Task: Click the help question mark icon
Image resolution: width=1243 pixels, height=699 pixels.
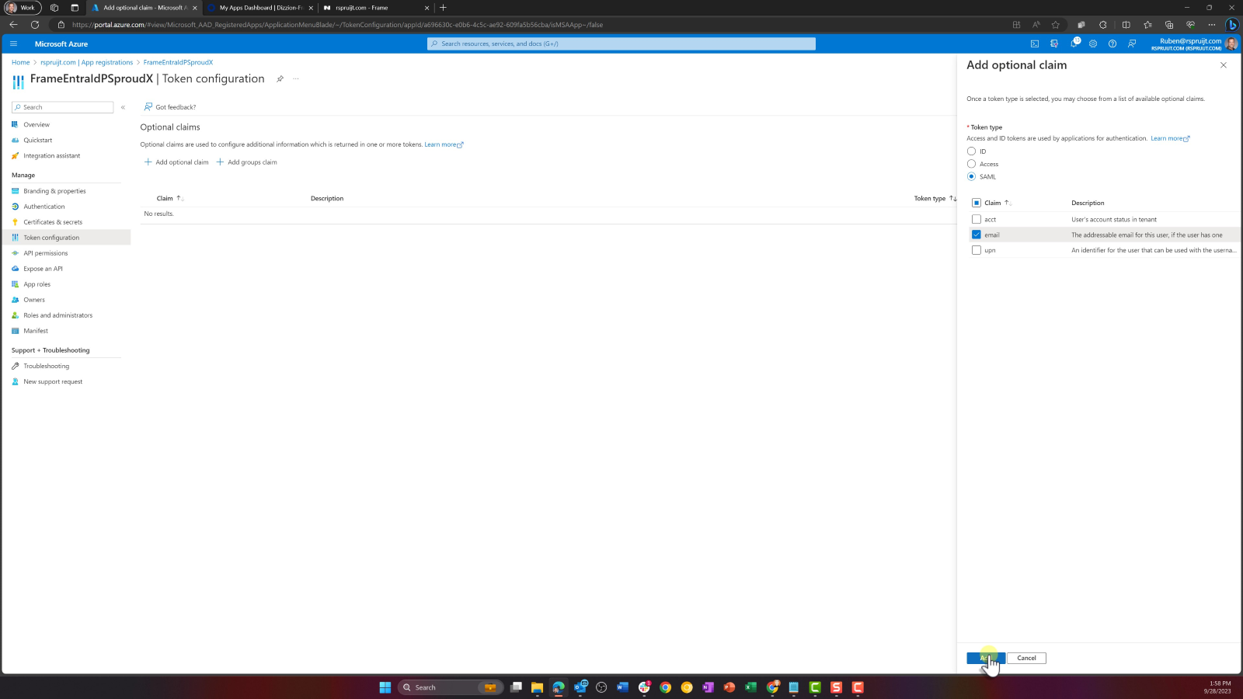Action: [x=1112, y=43]
